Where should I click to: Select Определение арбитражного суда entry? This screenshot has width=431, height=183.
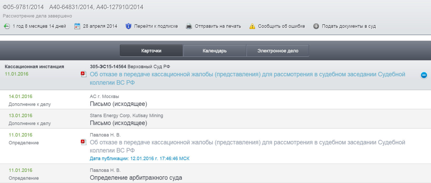(x=136, y=178)
